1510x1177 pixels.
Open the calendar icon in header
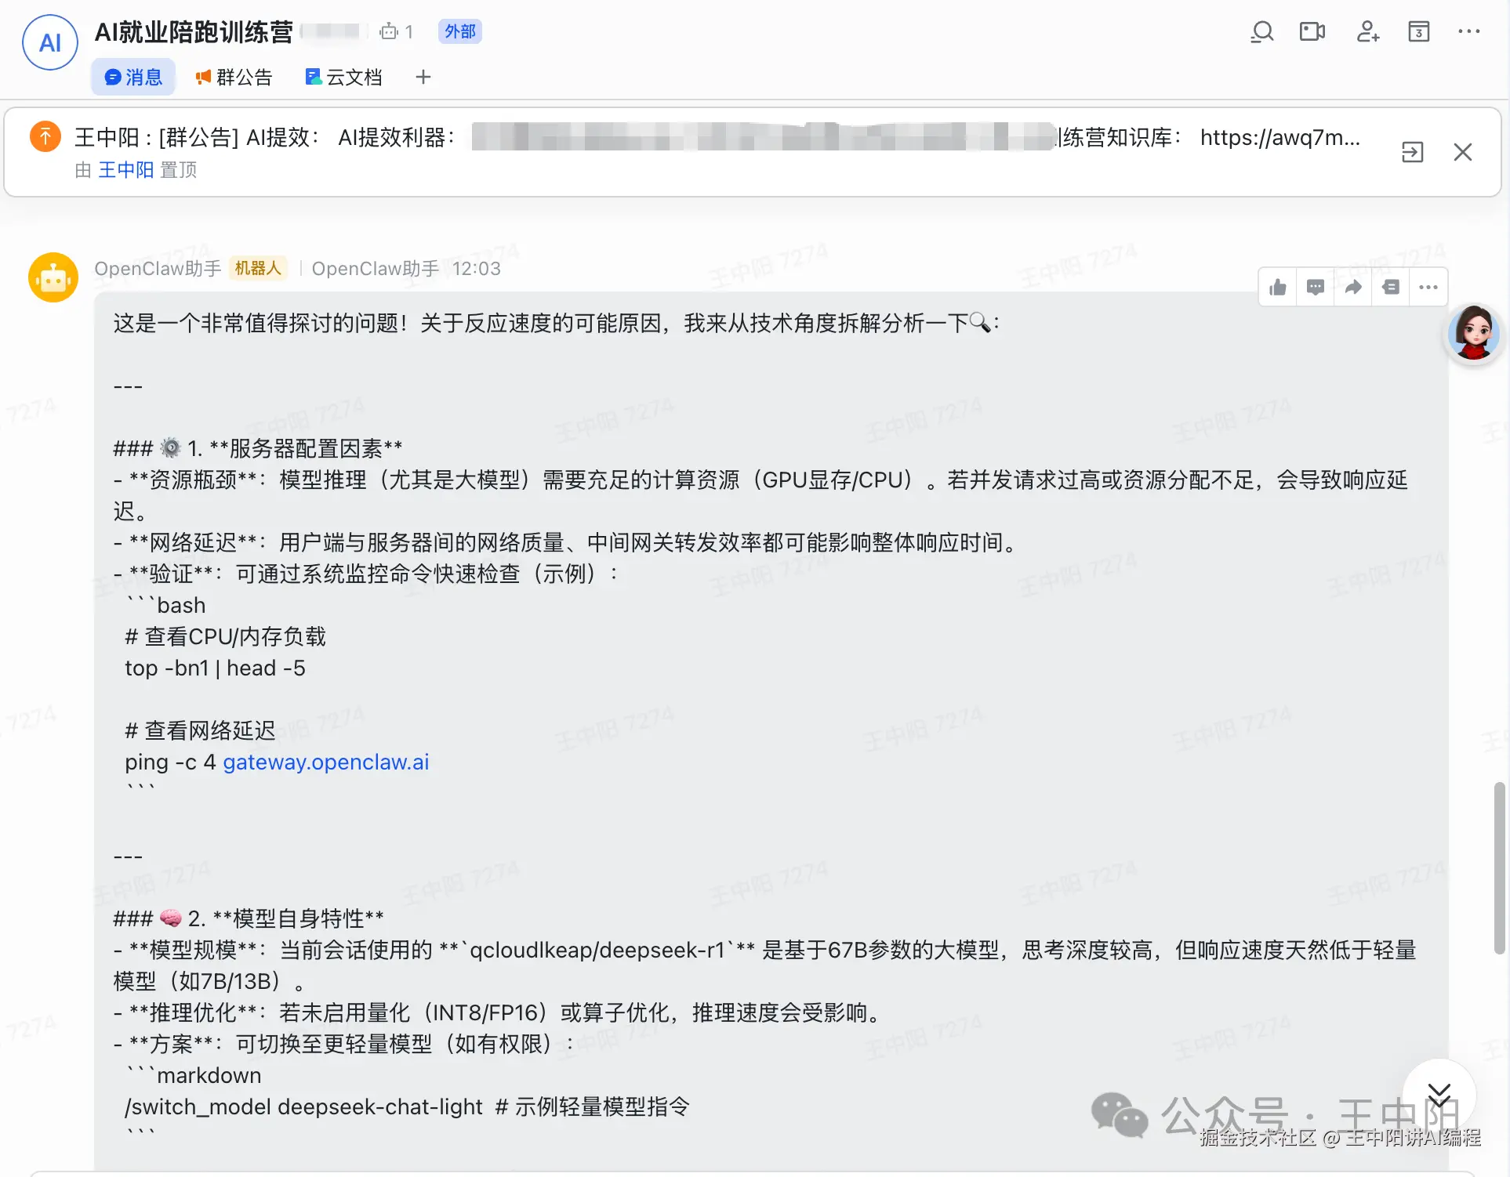point(1418,32)
